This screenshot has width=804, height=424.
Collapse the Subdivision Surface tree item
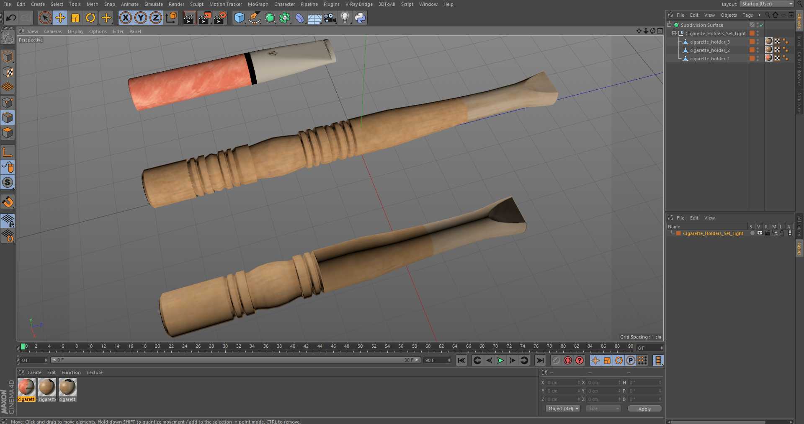[670, 25]
